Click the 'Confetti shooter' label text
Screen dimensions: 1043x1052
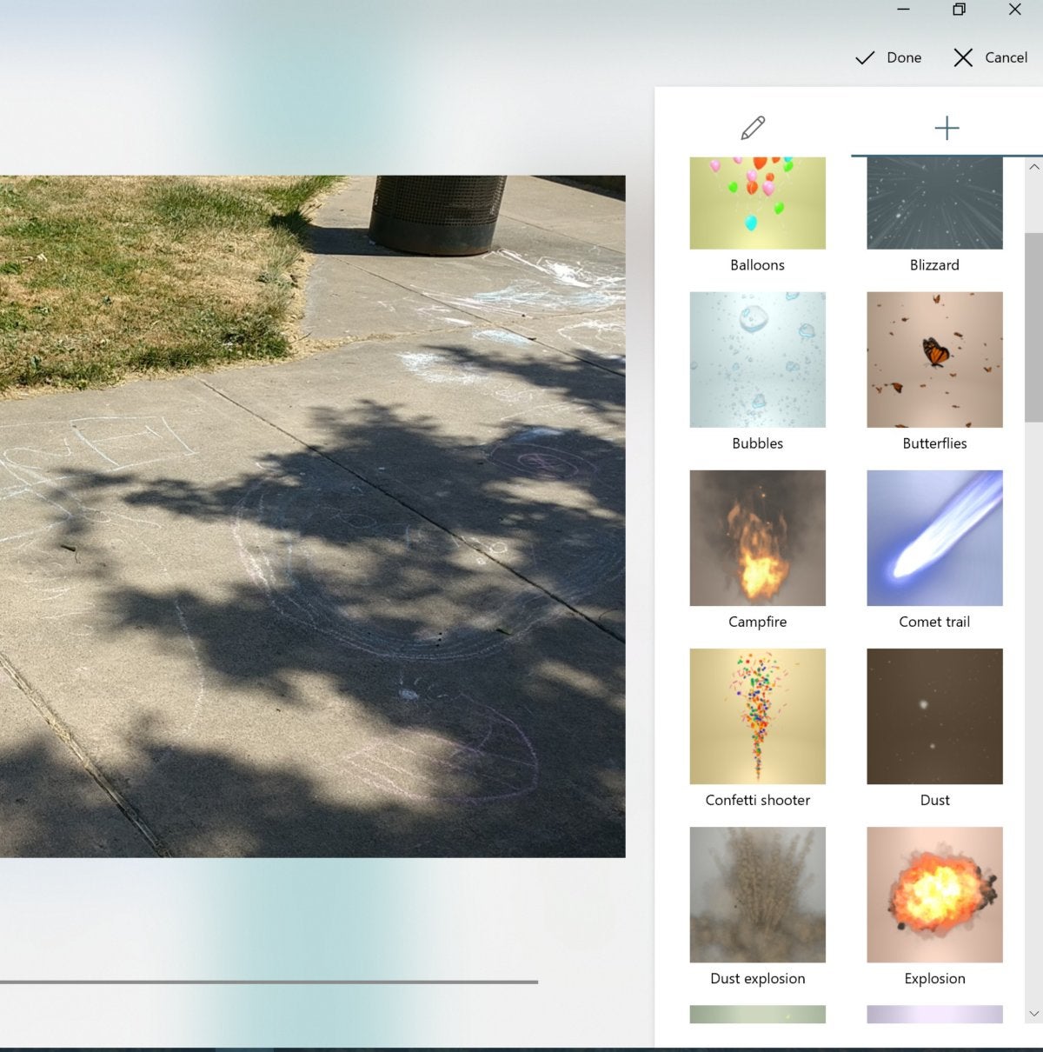point(757,800)
